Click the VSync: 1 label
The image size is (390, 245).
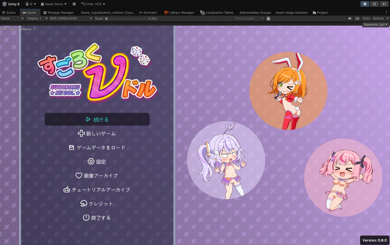point(28,29)
